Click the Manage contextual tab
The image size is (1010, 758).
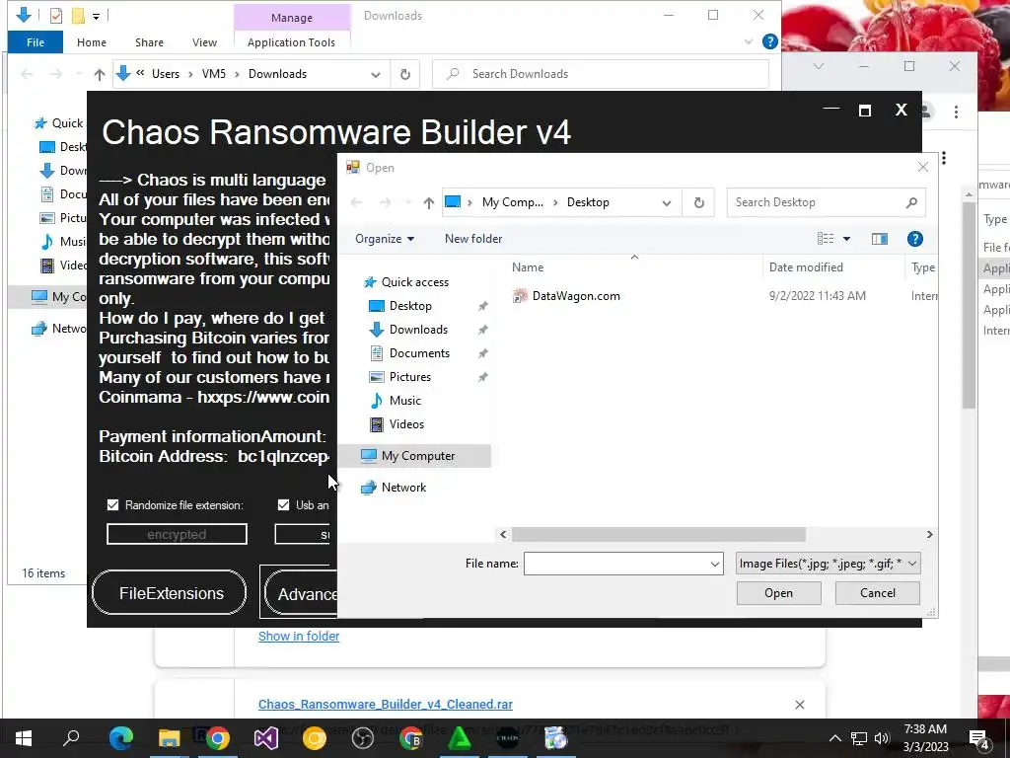pyautogui.click(x=292, y=18)
